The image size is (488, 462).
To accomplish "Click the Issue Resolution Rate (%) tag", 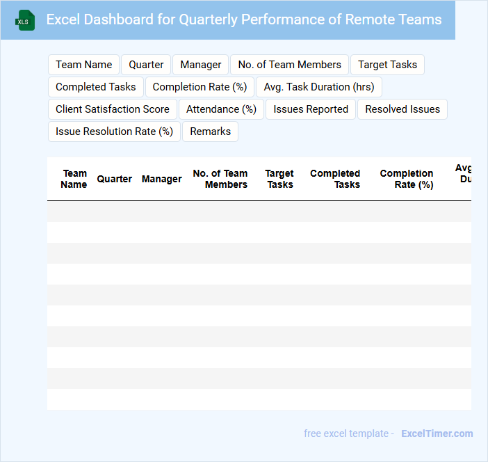I will pos(114,132).
